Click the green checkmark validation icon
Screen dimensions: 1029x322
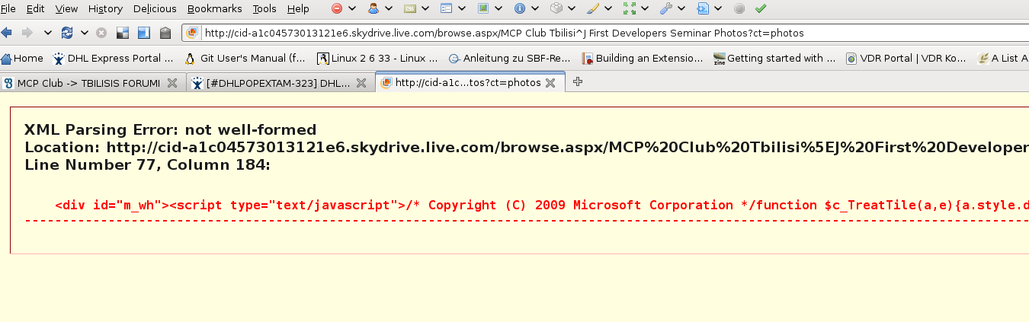pyautogui.click(x=761, y=9)
